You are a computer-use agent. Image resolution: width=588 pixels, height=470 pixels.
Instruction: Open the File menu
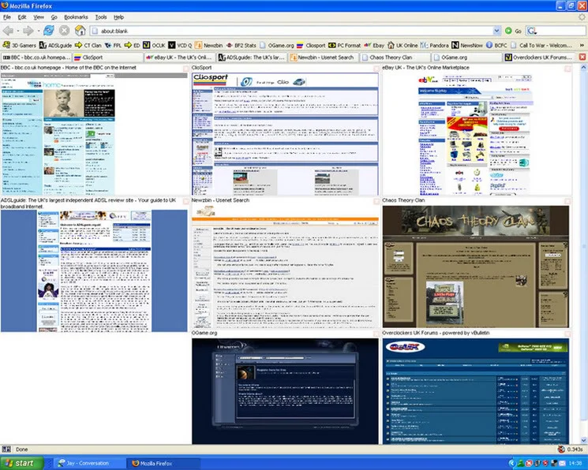(x=7, y=17)
